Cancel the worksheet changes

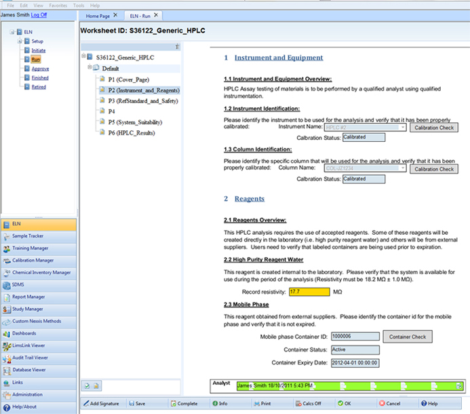[390, 404]
